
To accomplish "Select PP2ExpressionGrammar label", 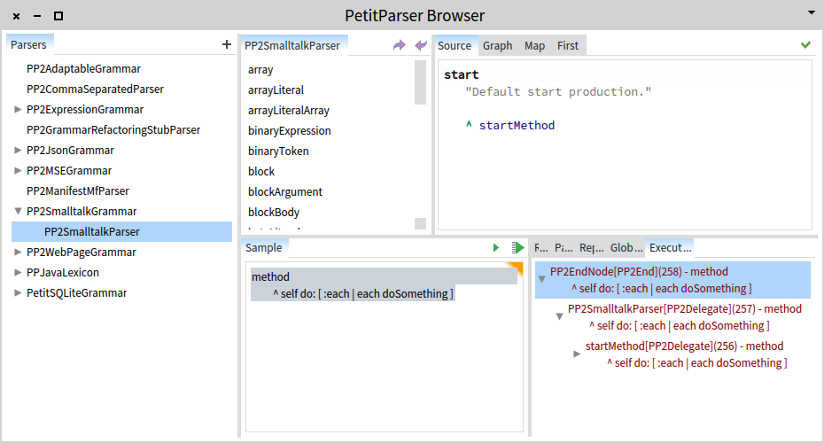I will pos(85,109).
